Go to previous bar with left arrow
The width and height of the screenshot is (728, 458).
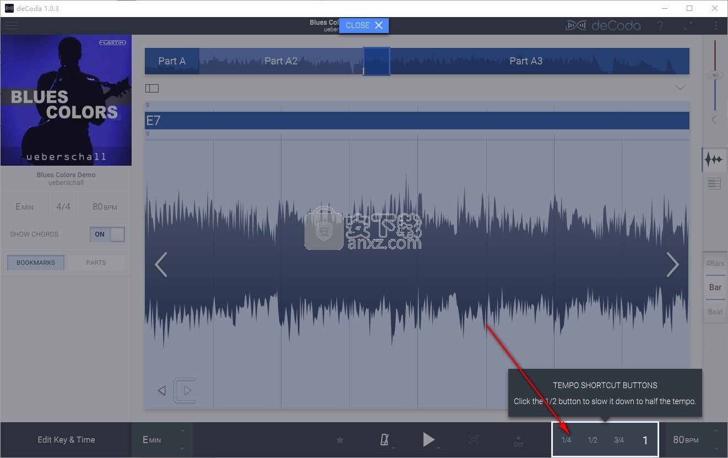click(161, 265)
